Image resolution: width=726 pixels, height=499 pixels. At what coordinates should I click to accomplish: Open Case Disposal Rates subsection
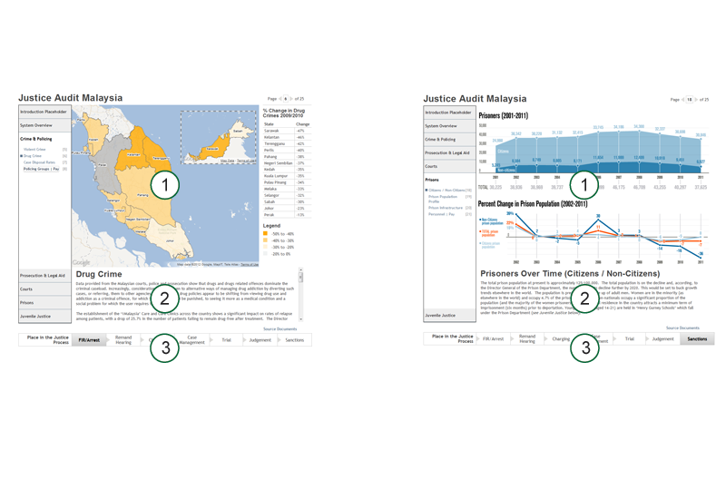point(41,162)
